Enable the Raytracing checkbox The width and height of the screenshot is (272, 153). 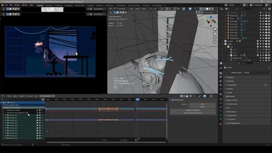pyautogui.click(x=227, y=85)
